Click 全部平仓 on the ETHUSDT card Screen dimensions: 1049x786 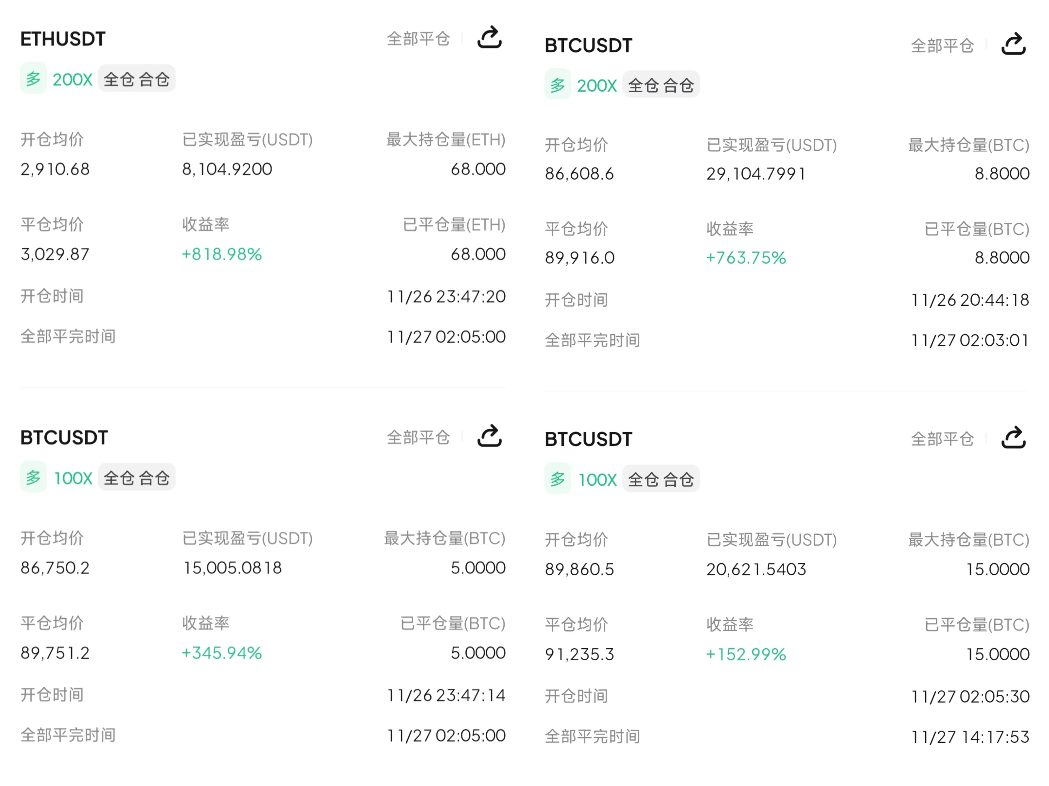pyautogui.click(x=418, y=38)
